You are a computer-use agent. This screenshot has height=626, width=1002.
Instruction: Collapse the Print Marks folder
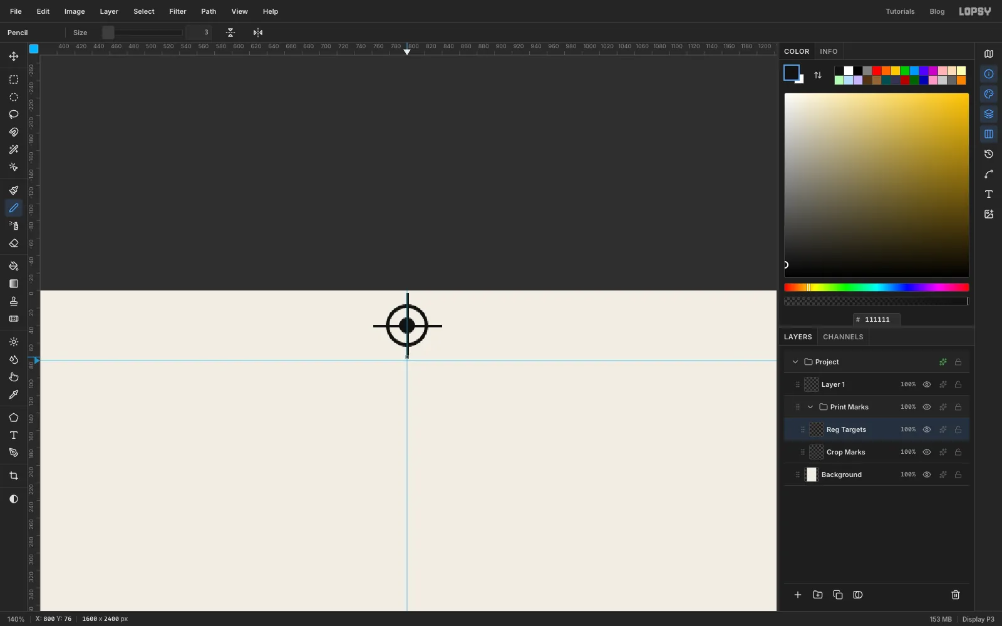pos(810,407)
